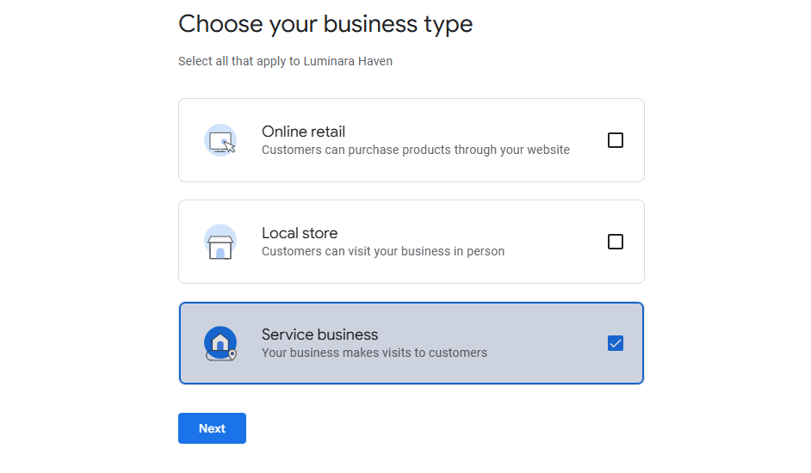Screen dimensions: 811x473
Task: Click 'Customers can visit your business in person'
Action: (383, 251)
